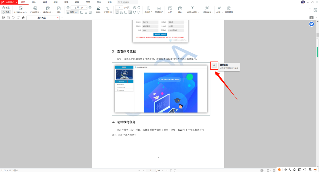The width and height of the screenshot is (319, 172).
Task: Enable two-page view mode
Action: click(x=122, y=12)
